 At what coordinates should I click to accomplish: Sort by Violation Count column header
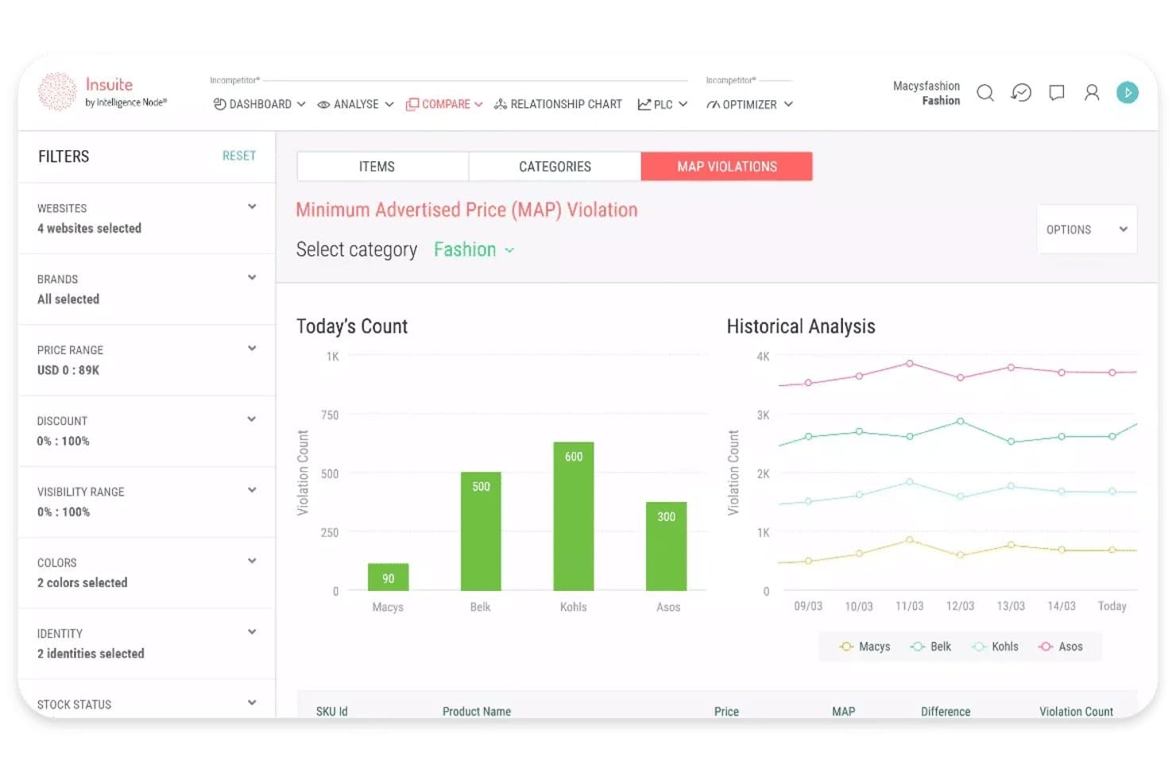[1076, 712]
